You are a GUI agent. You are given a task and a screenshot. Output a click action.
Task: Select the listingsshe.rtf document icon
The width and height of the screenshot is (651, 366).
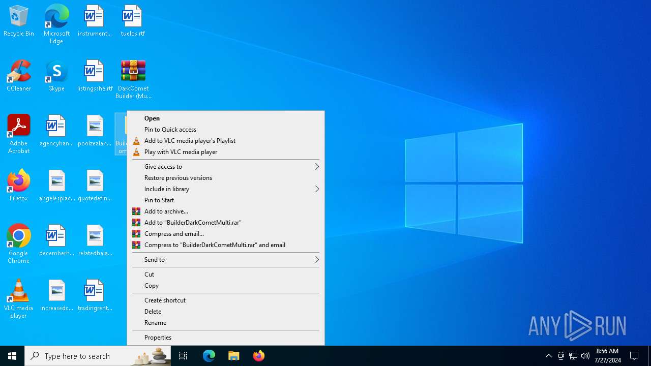pos(95,76)
